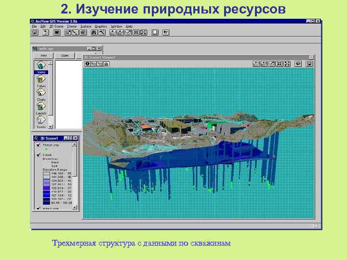Click the 'Elevation Range' legend heading
This screenshot has height=260, width=347.
pos(55,169)
